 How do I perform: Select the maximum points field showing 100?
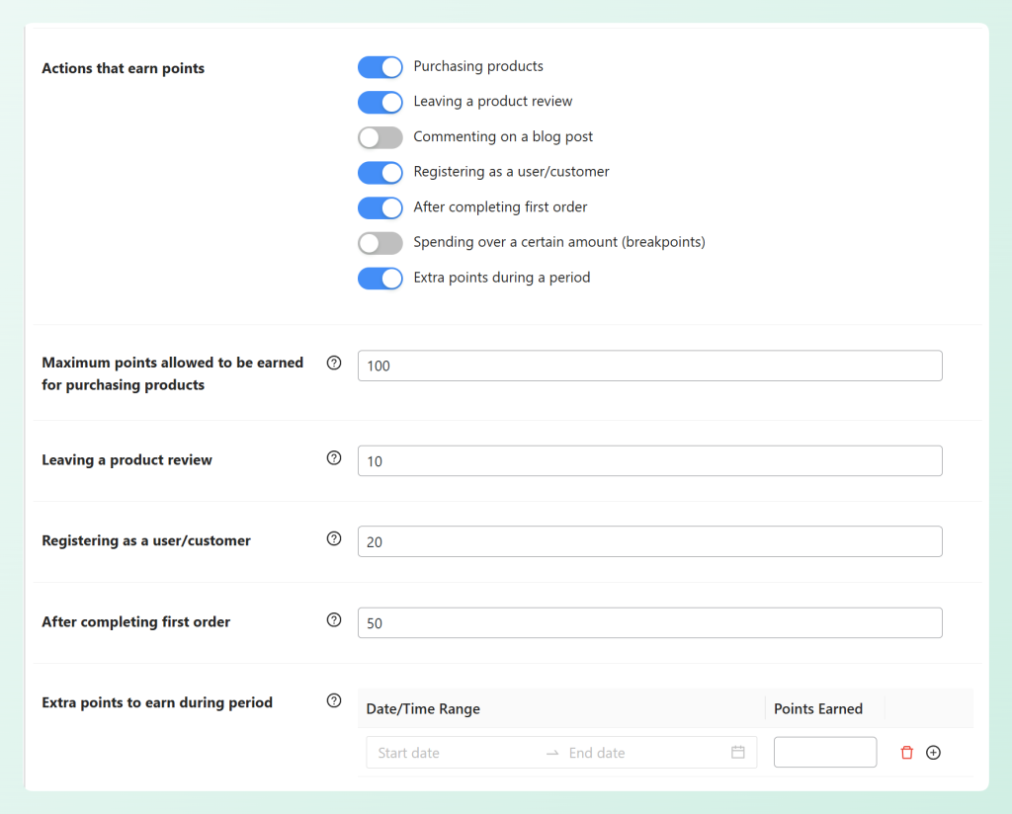click(x=649, y=366)
